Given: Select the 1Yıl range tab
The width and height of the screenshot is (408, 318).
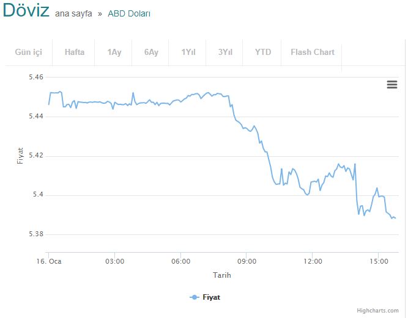Looking at the screenshot, I should 188,52.
